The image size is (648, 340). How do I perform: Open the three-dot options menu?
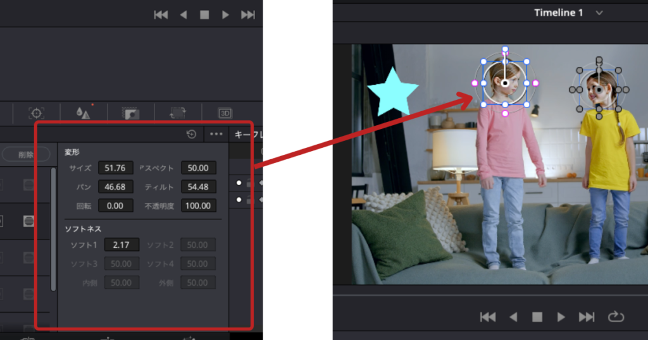click(216, 134)
